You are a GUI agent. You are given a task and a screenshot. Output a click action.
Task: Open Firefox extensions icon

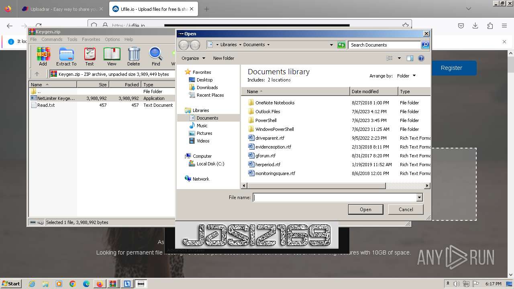click(490, 26)
